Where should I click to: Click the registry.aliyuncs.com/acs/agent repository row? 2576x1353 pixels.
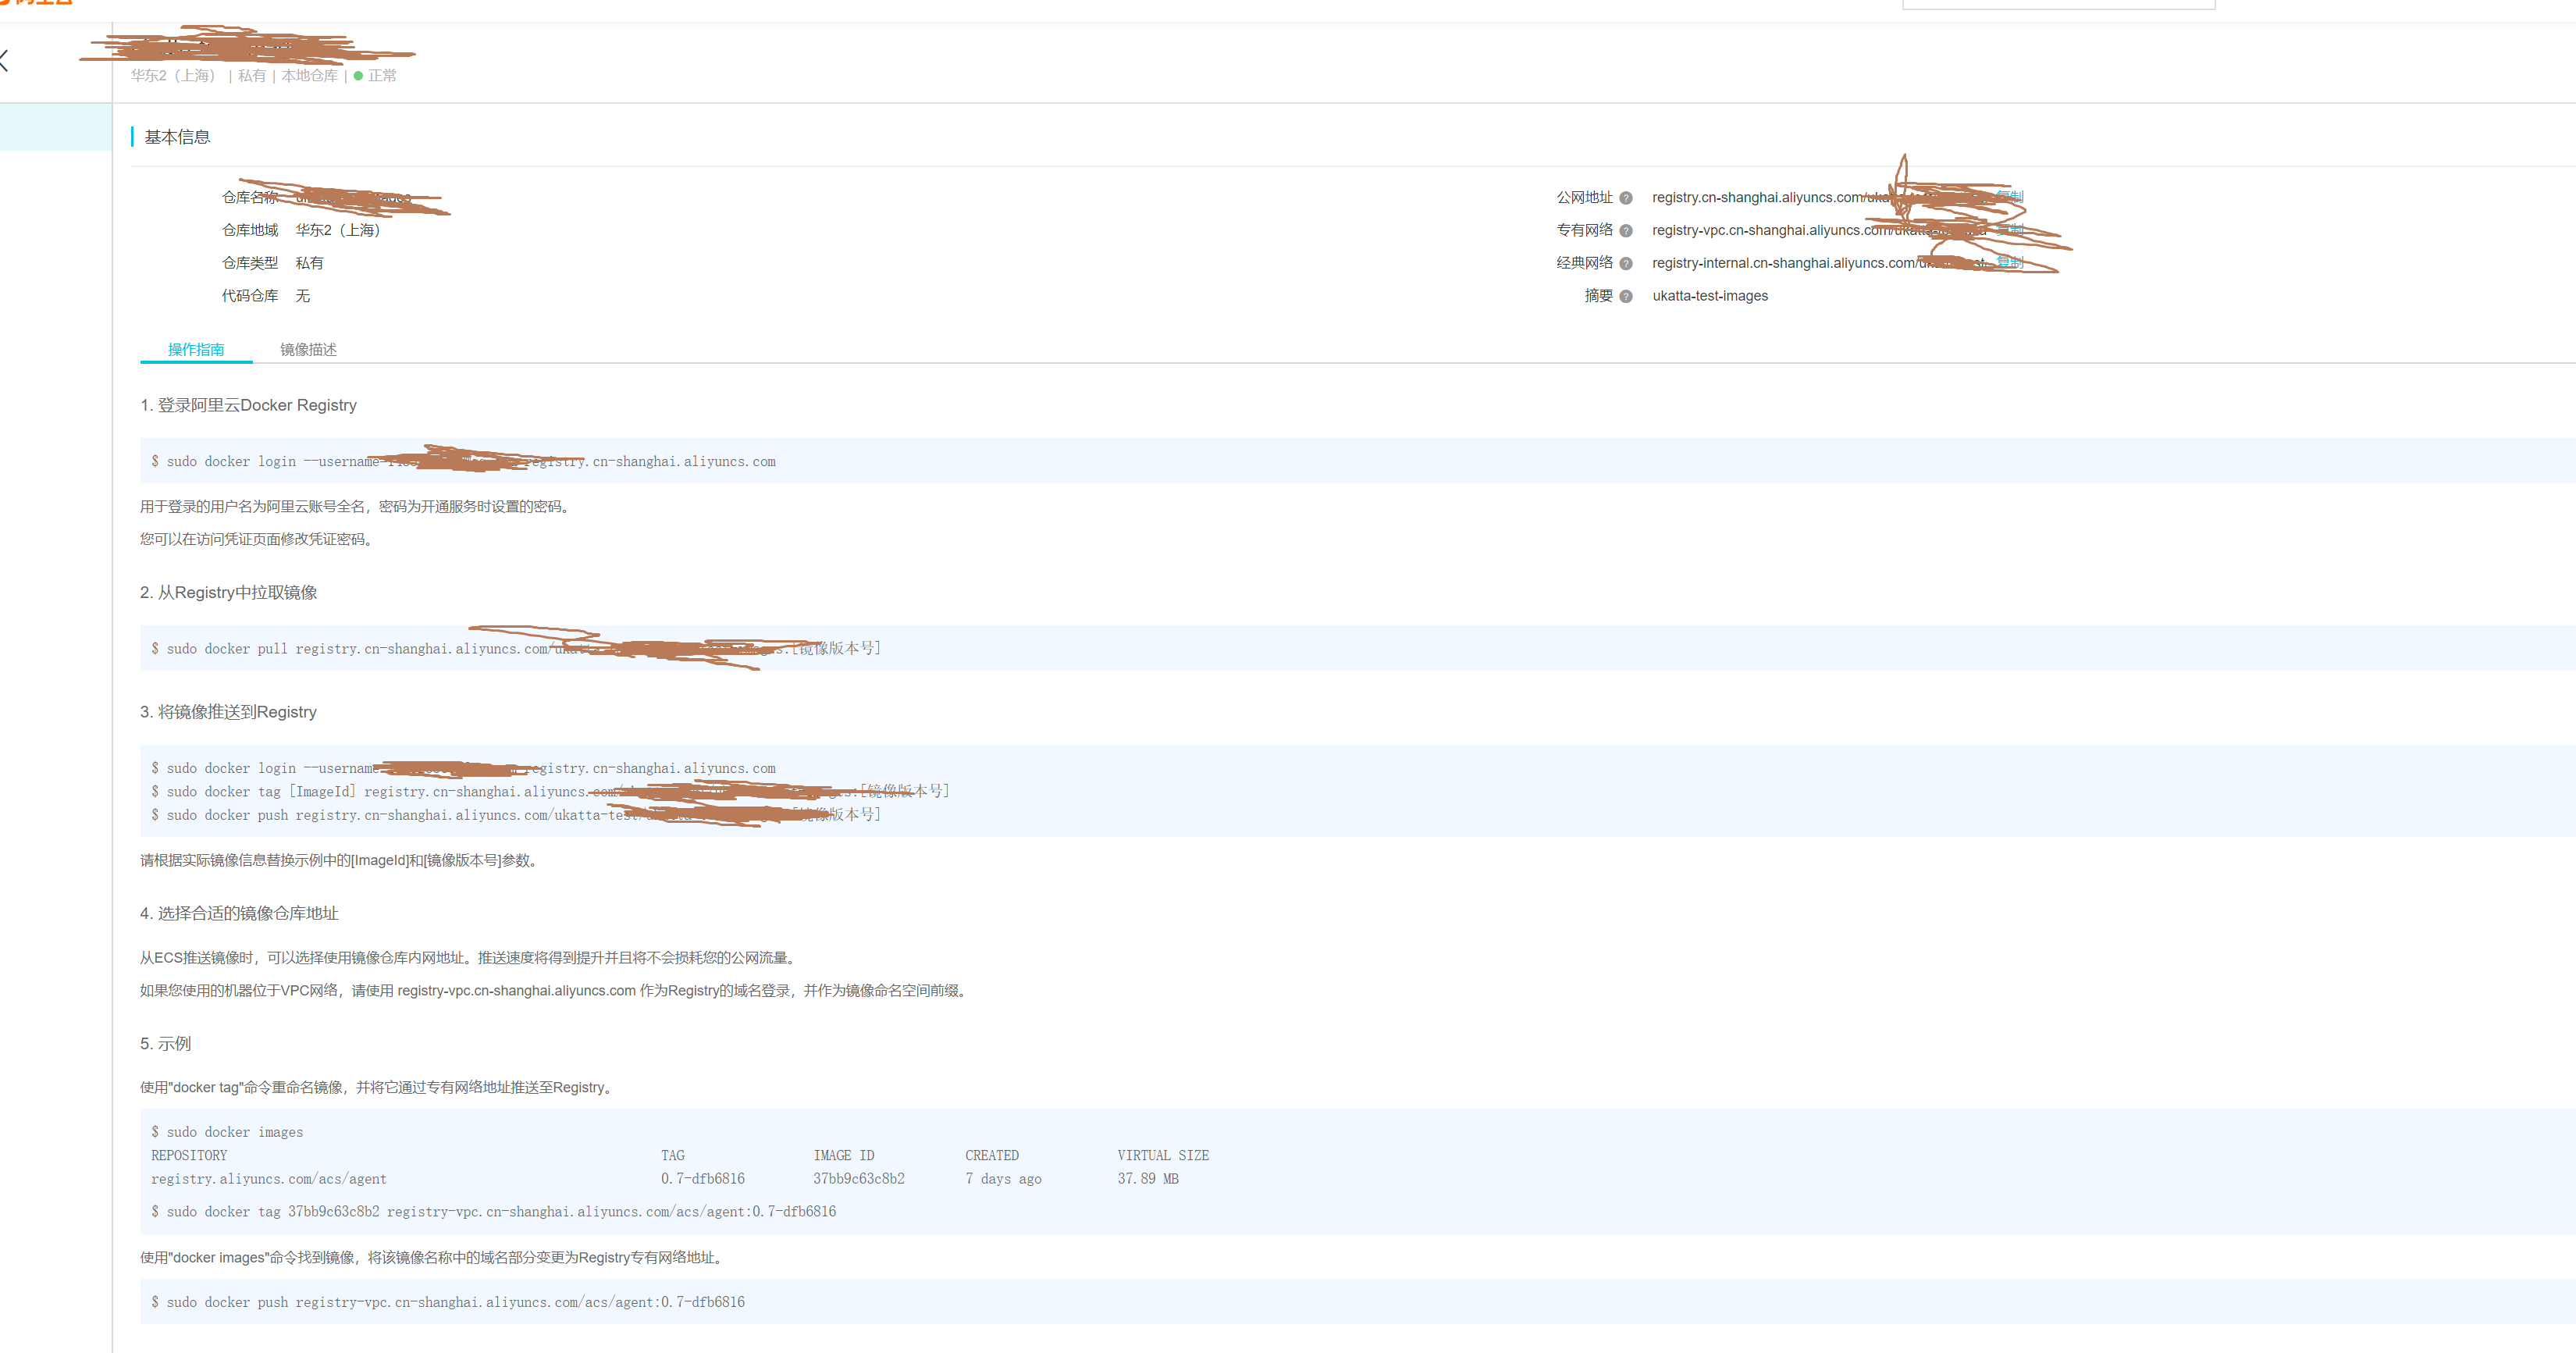(268, 1179)
